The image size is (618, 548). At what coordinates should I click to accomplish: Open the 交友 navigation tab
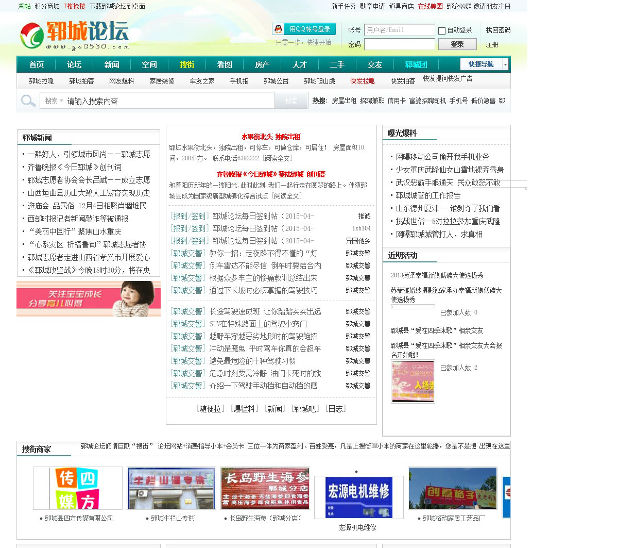(375, 64)
